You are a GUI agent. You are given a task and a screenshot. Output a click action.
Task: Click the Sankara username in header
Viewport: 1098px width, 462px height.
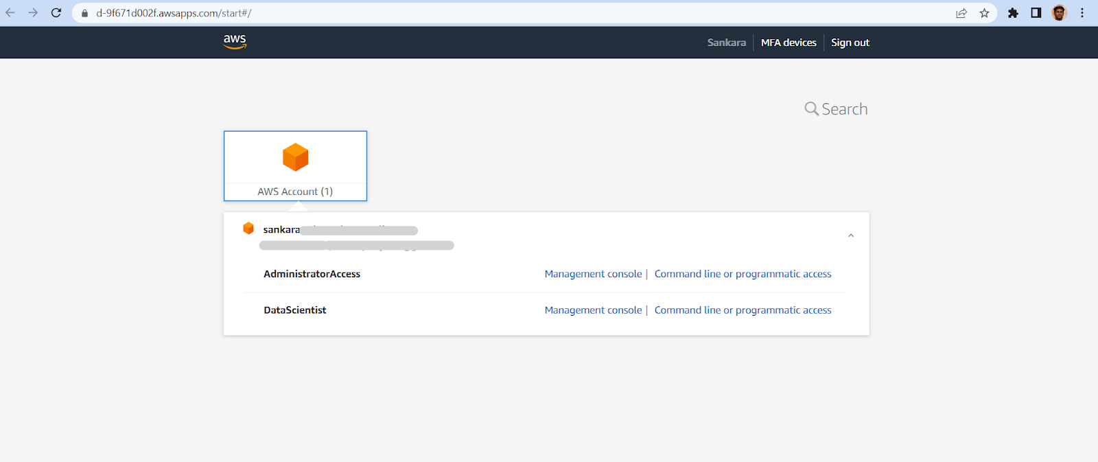tap(727, 43)
